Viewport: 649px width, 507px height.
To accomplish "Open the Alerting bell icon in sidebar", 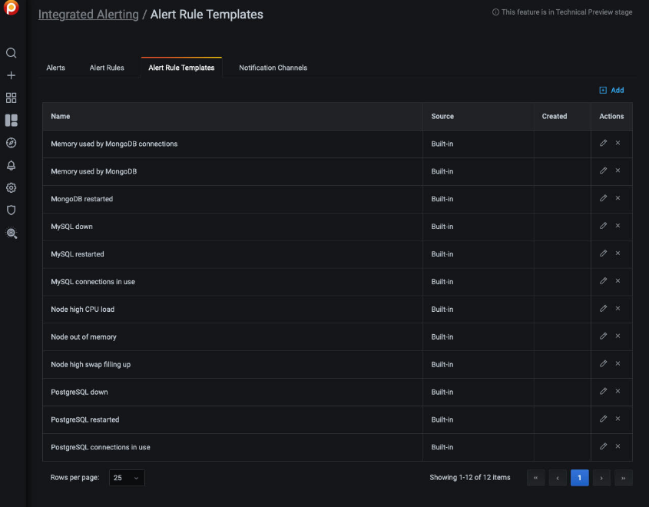I will (x=12, y=166).
